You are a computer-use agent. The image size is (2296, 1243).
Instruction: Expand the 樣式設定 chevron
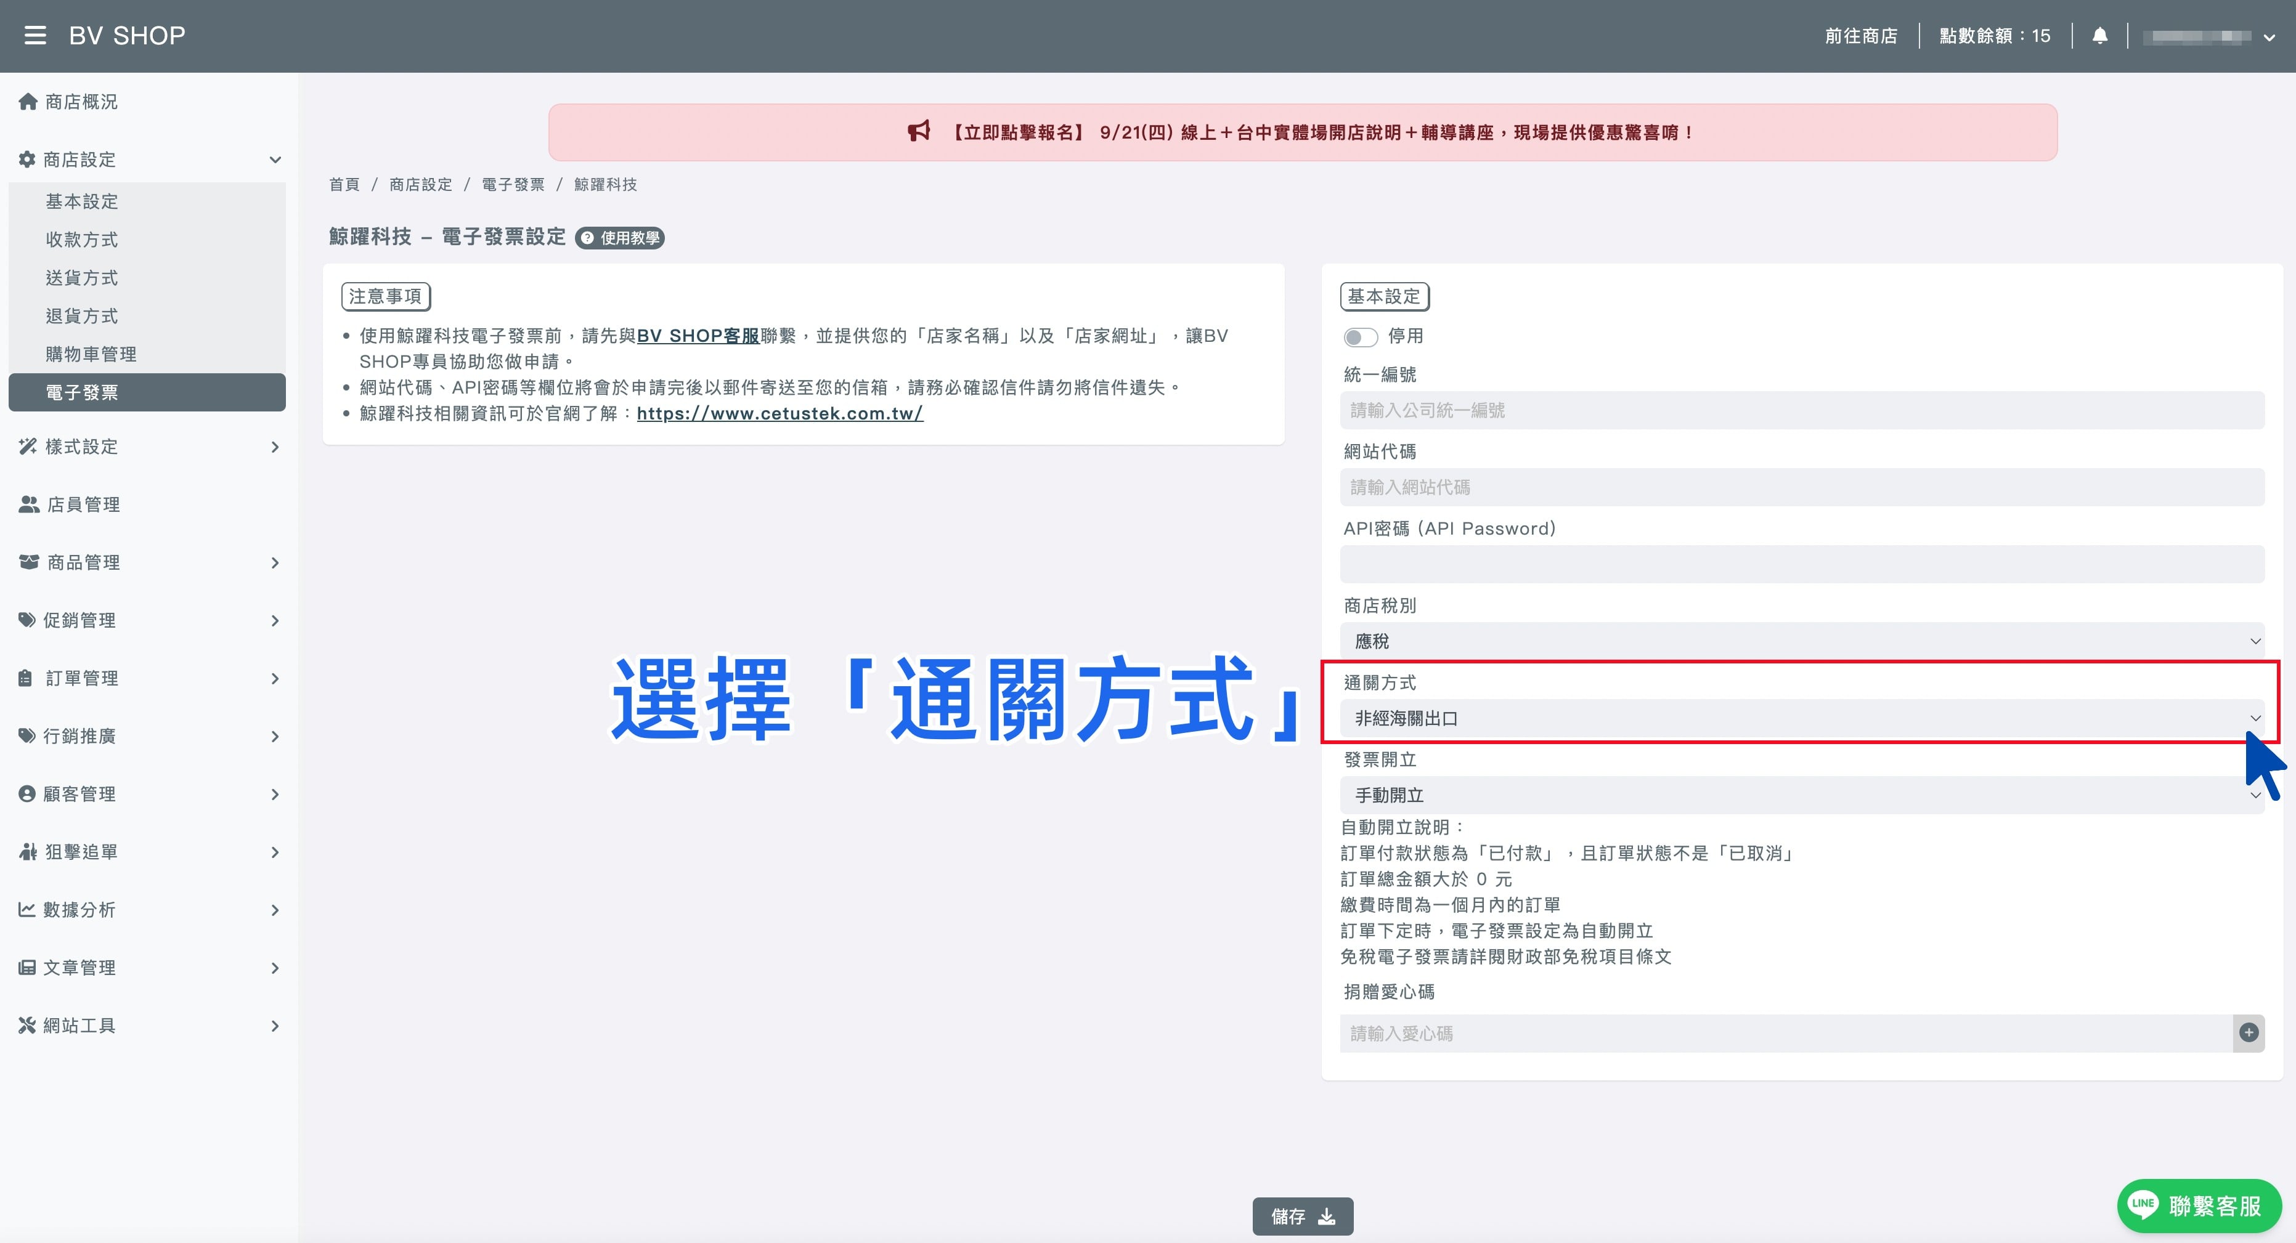point(275,447)
